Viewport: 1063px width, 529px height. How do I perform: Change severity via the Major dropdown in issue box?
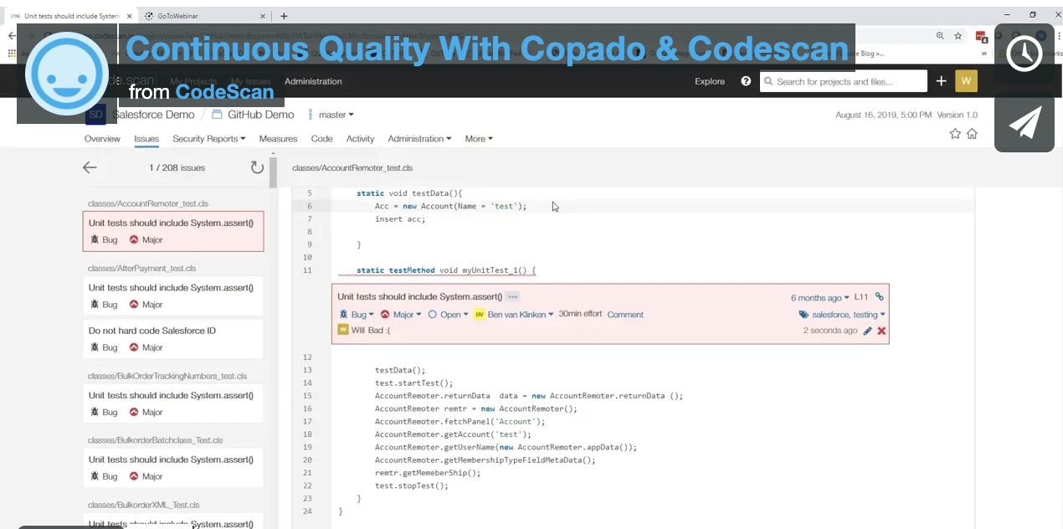(x=401, y=315)
